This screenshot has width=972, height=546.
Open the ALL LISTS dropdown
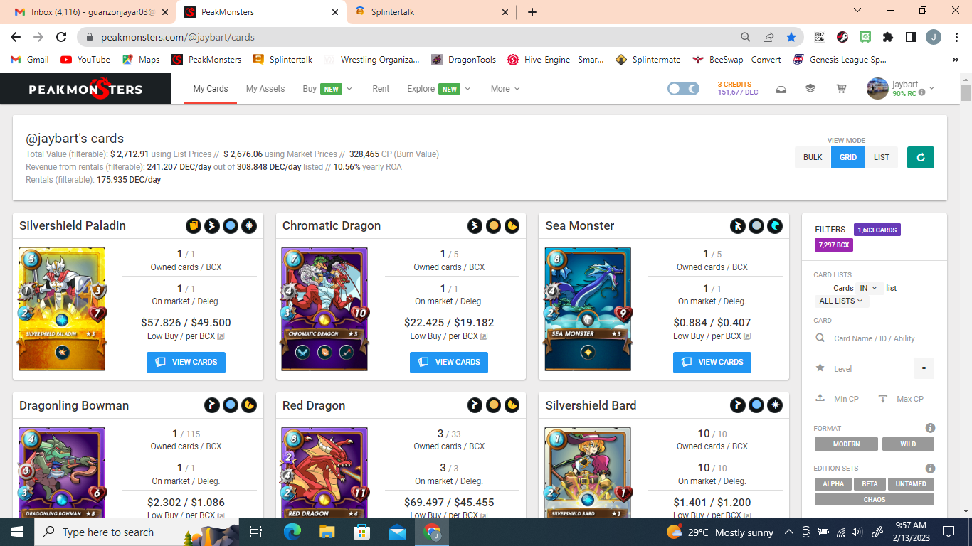pyautogui.click(x=840, y=301)
